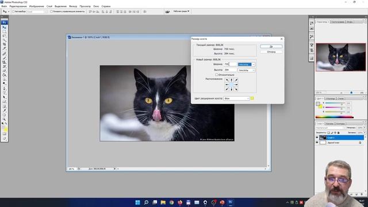Viewport: 368px width, 207px height.
Task: Select the Crop tool
Action: click(4, 44)
